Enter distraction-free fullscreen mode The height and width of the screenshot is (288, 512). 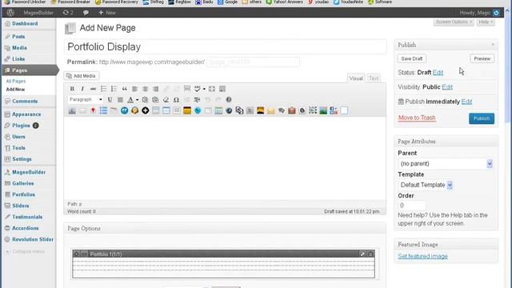[x=212, y=89]
